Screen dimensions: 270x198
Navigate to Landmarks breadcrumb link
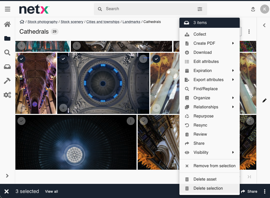tap(131, 22)
